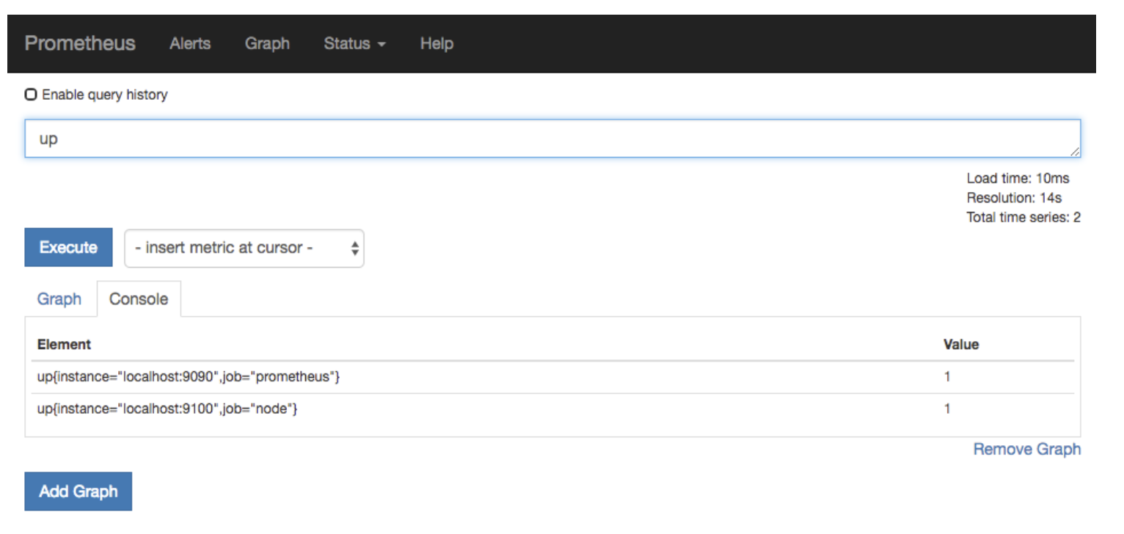Select the Resolution: 14s text
Image resolution: width=1124 pixels, height=534 pixels.
pyautogui.click(x=1014, y=197)
